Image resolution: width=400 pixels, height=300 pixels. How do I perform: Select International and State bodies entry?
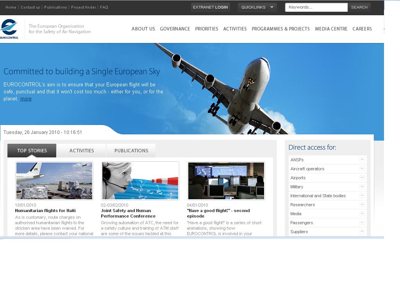pos(318,196)
